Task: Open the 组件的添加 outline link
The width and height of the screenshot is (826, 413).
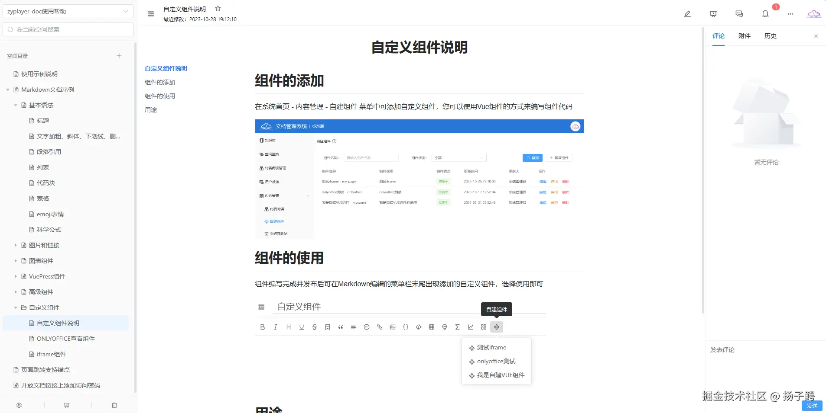Action: (159, 82)
